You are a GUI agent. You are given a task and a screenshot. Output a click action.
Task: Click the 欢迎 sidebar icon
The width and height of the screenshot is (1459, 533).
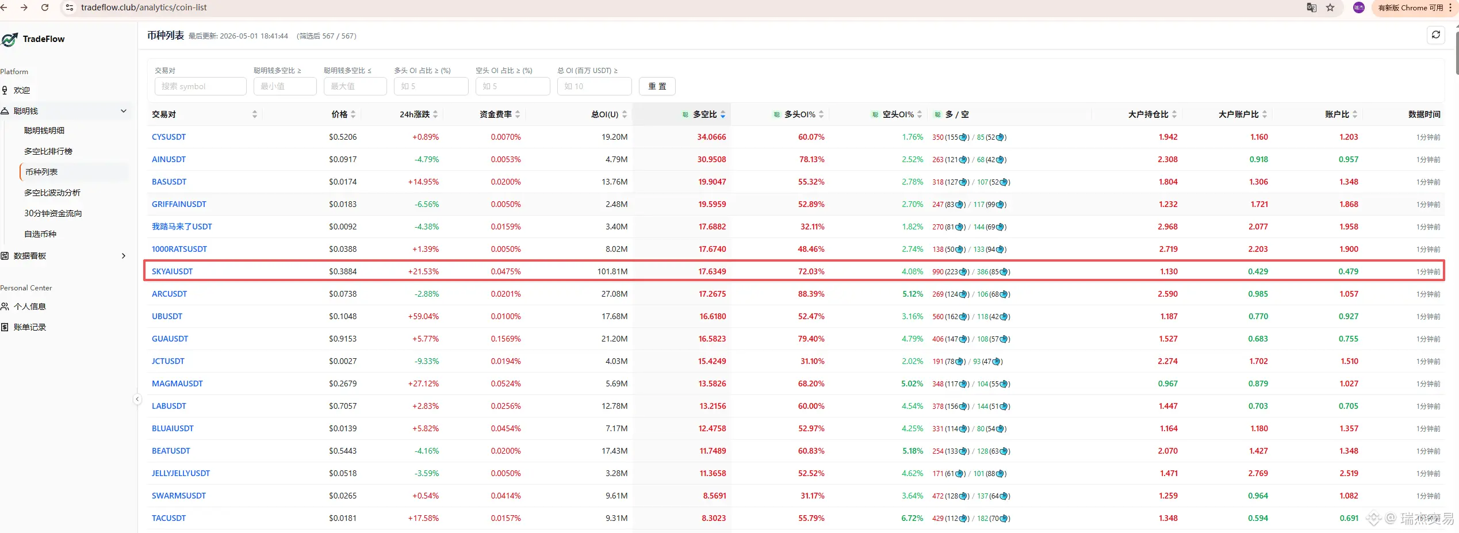pos(5,90)
